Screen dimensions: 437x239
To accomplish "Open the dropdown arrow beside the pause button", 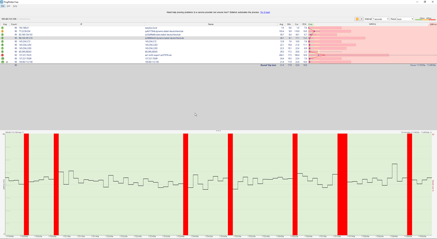I will click(x=361, y=19).
